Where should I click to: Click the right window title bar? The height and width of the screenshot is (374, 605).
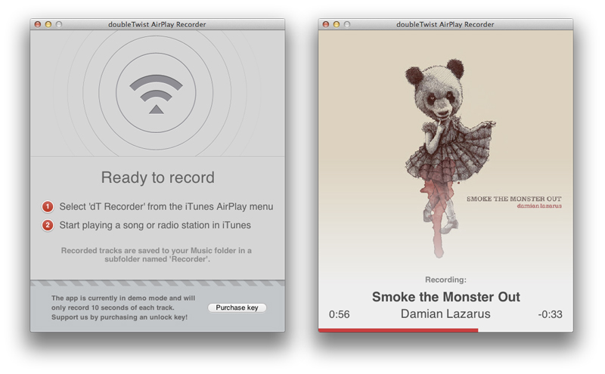pyautogui.click(x=445, y=24)
